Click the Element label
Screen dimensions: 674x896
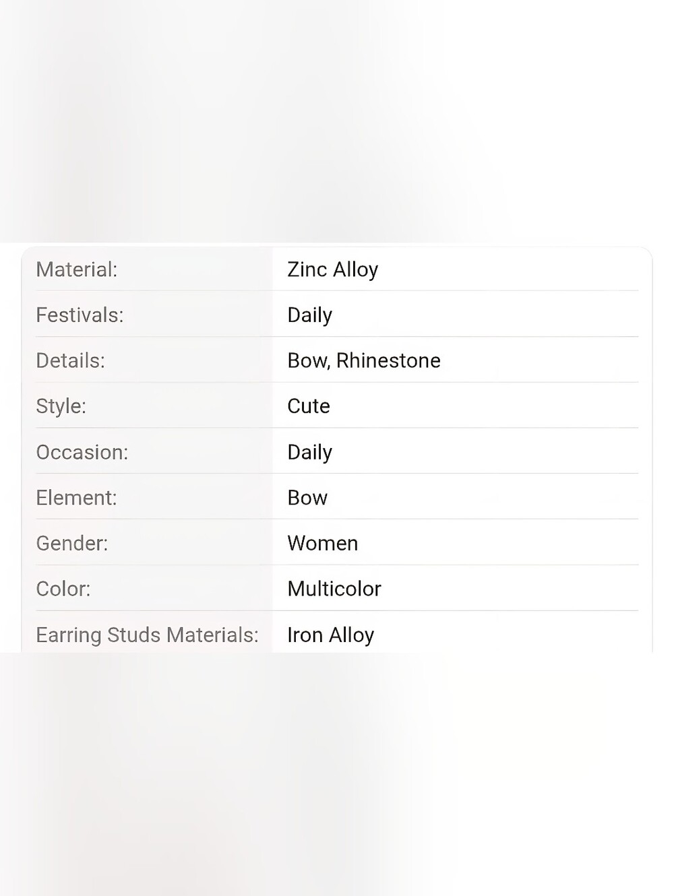tap(77, 498)
